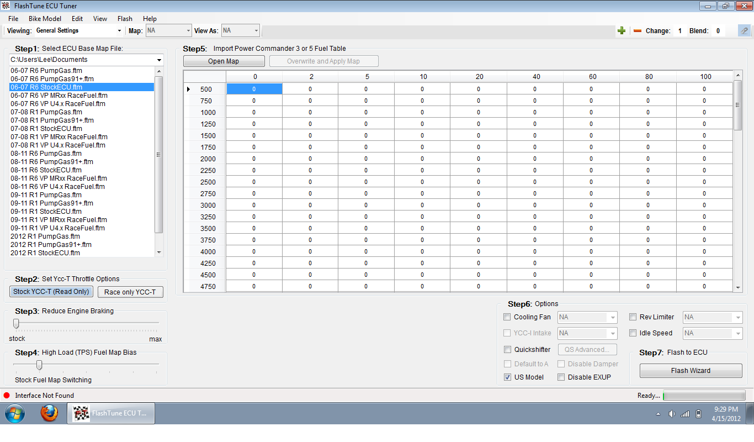Click the 500 RPM row header
The width and height of the screenshot is (754, 442).
coord(205,89)
